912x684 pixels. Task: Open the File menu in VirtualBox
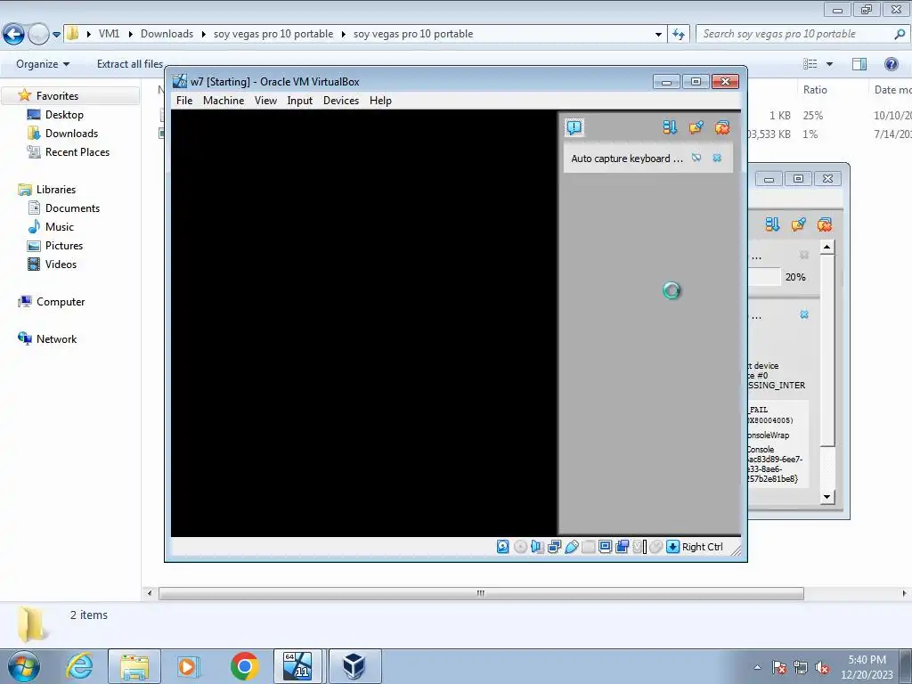[184, 101]
